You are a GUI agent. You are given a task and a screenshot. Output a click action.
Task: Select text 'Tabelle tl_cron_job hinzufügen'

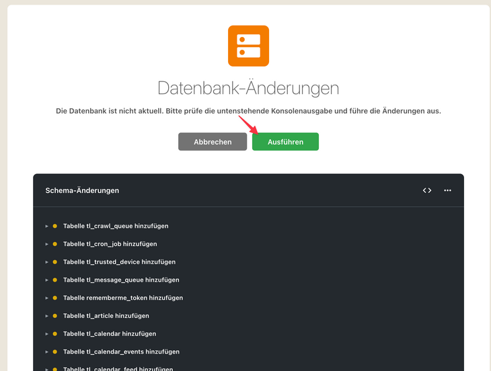pos(110,244)
